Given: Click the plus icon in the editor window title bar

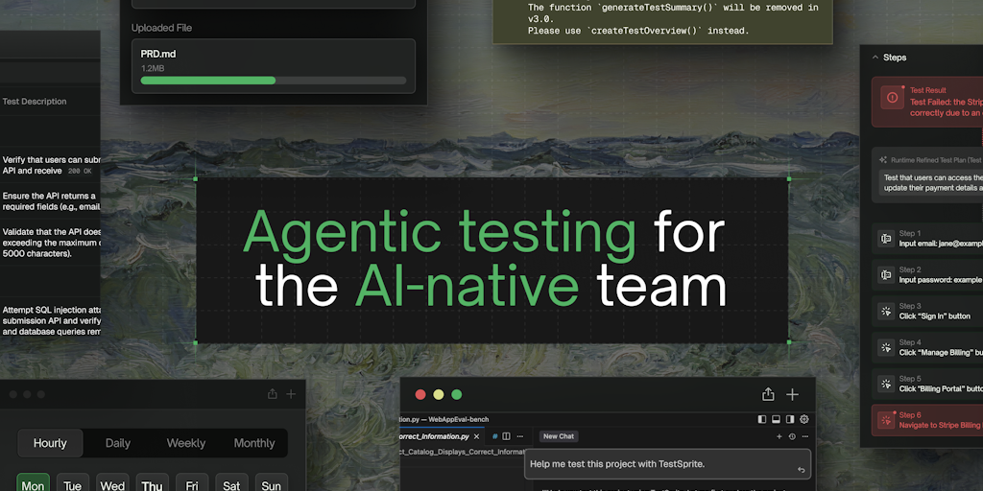Looking at the screenshot, I should 792,394.
